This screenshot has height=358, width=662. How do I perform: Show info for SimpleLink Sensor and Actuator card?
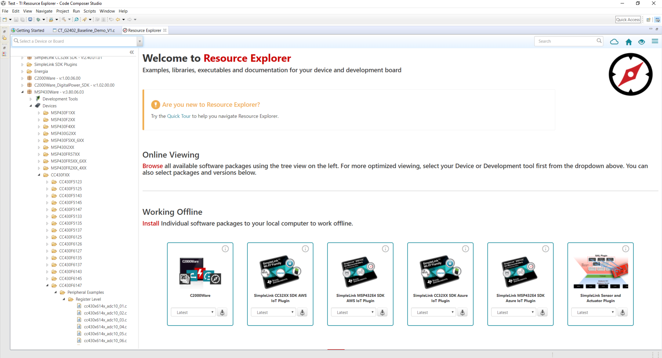pos(625,249)
